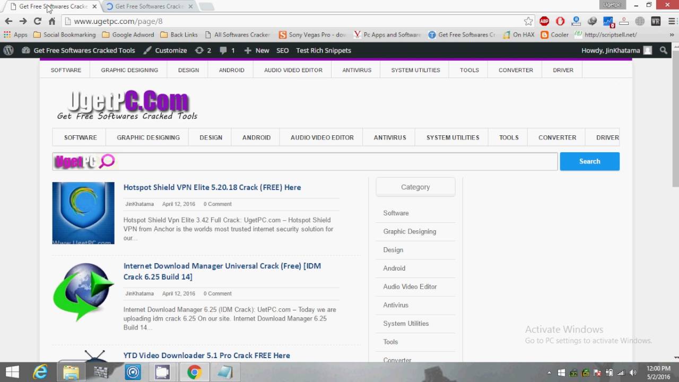Close the first browser tab
Viewport: 679px width, 382px height.
(94, 6)
